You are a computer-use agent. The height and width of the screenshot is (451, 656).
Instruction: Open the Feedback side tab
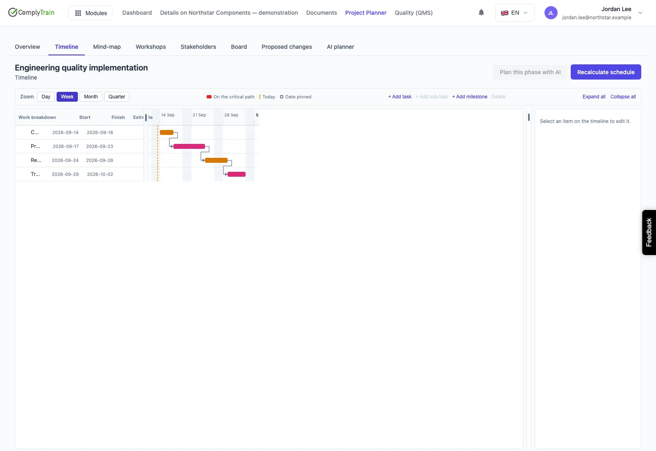tap(649, 232)
